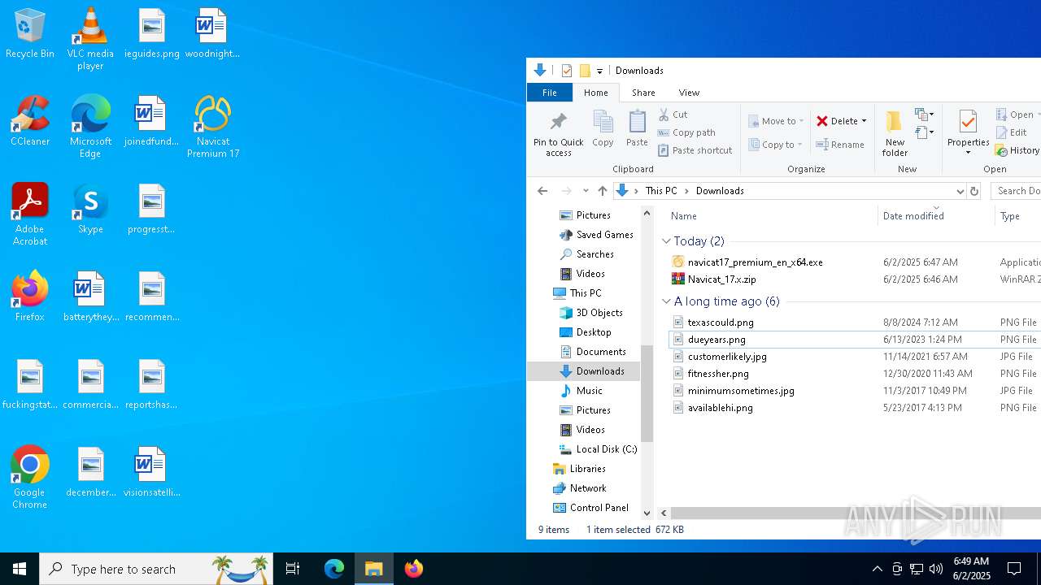Go up one folder level

[x=602, y=191]
